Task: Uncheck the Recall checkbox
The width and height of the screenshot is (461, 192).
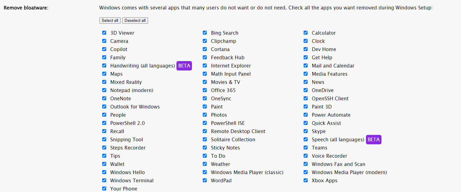Action: pyautogui.click(x=104, y=131)
